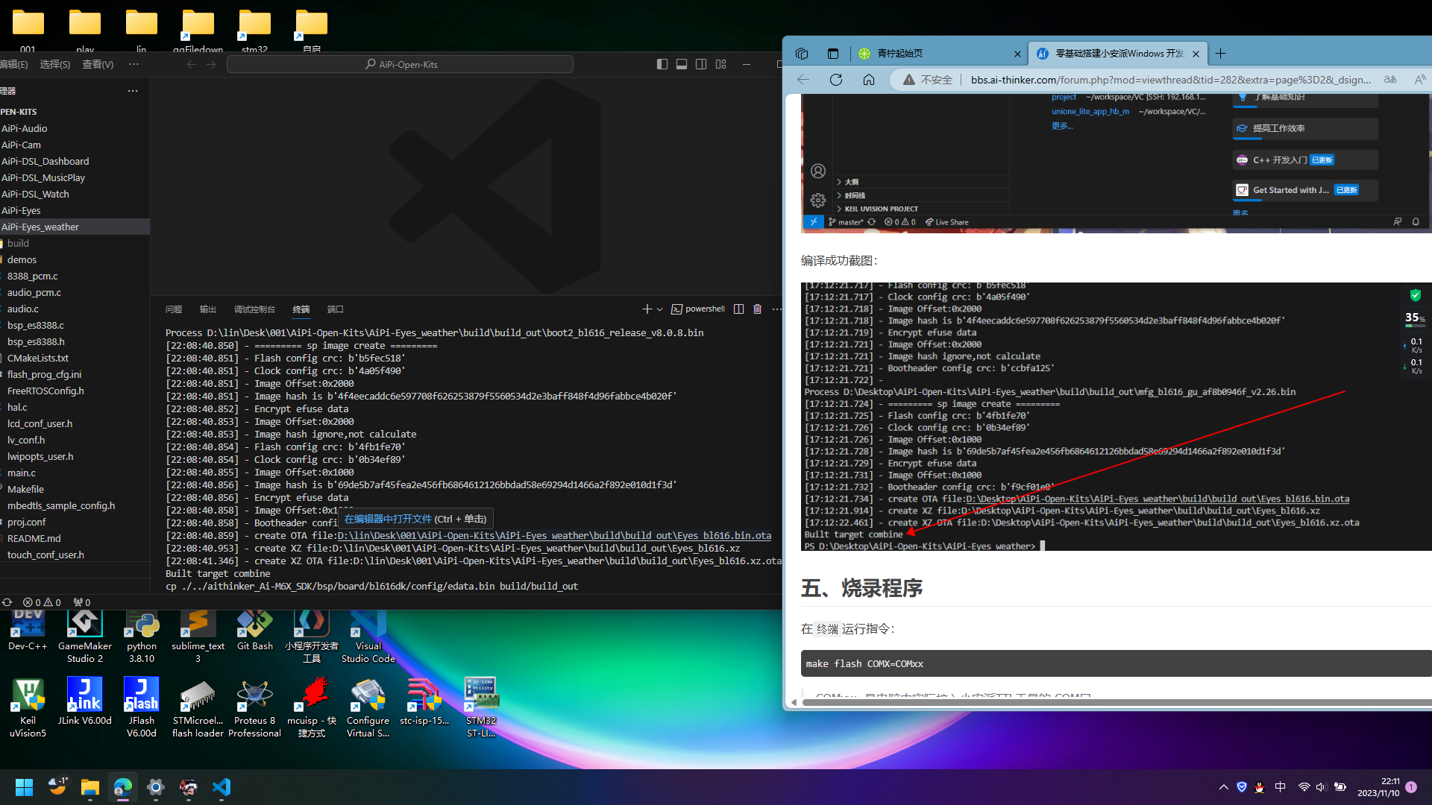This screenshot has width=1432, height=805.
Task: Open explorer views and more actions ellipsis
Action: coord(133,90)
